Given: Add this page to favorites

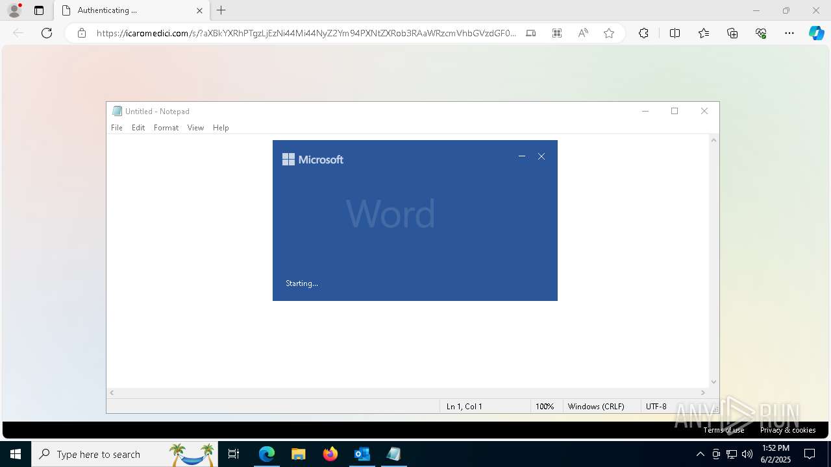Looking at the screenshot, I should [609, 33].
